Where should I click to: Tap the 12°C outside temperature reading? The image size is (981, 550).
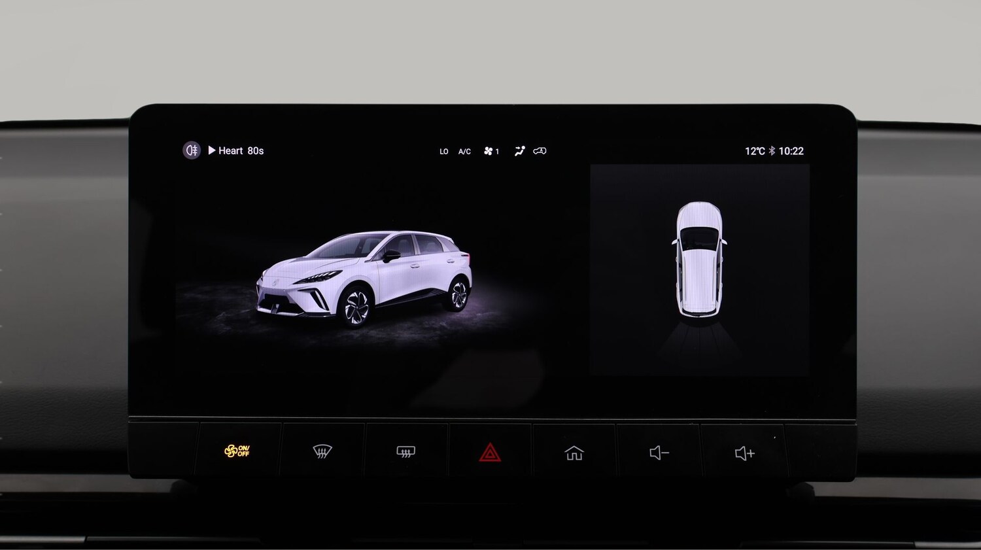tap(754, 151)
